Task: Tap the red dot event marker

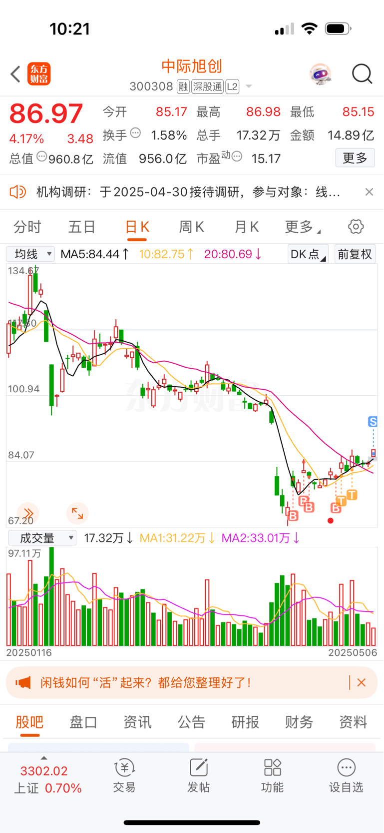Action: coord(331,521)
